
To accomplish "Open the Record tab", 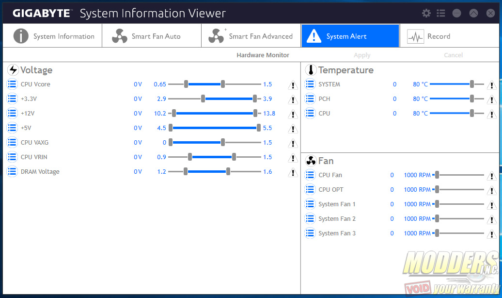I will [450, 36].
